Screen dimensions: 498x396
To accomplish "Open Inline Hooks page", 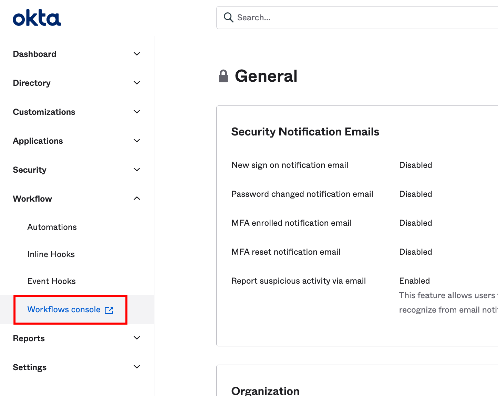I will [x=51, y=254].
